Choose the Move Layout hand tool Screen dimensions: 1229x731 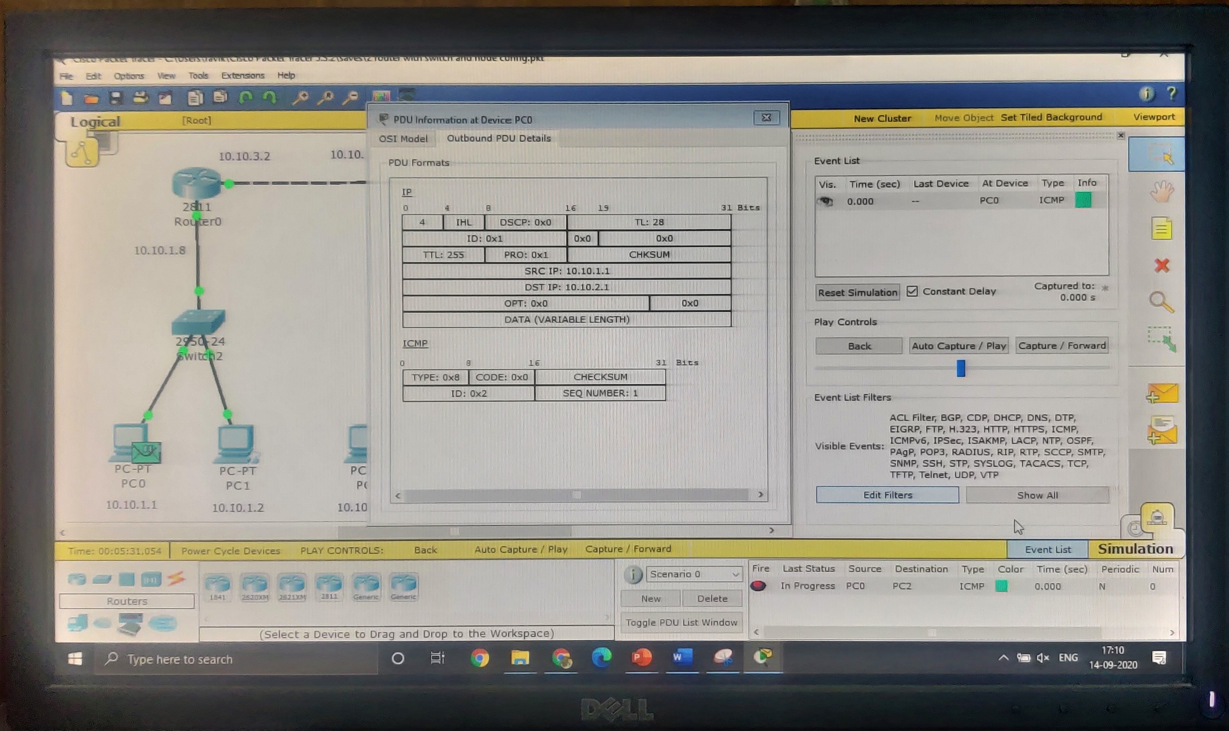point(1162,191)
